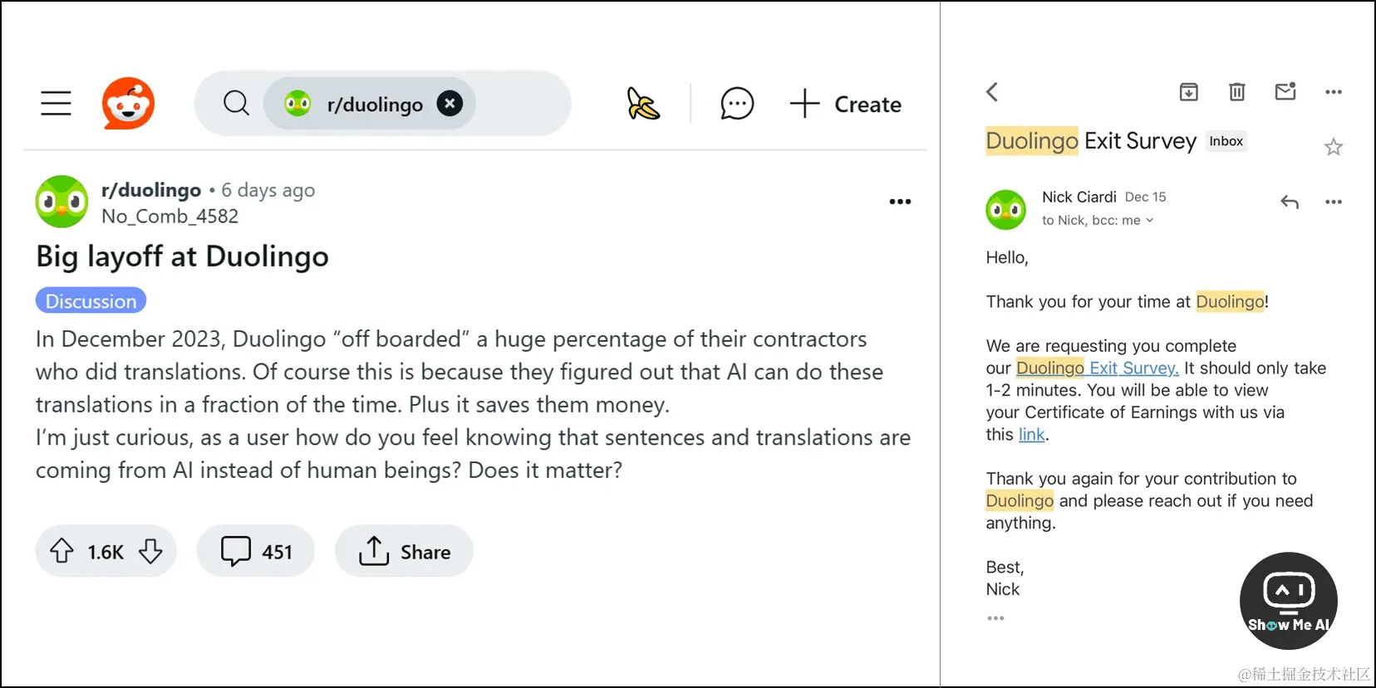Share the Reddit post
Viewport: 1376px width, 688px height.
point(404,551)
